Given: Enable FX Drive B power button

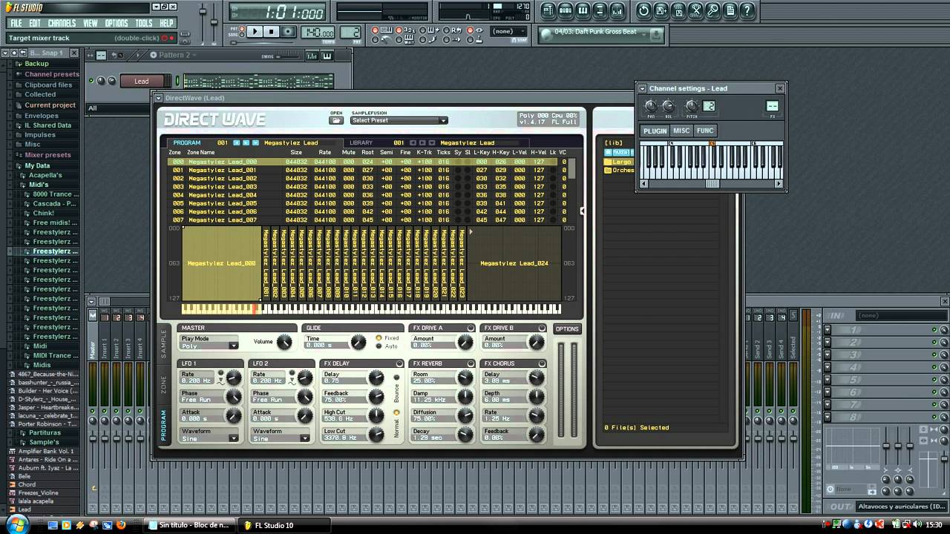Looking at the screenshot, I should (542, 328).
